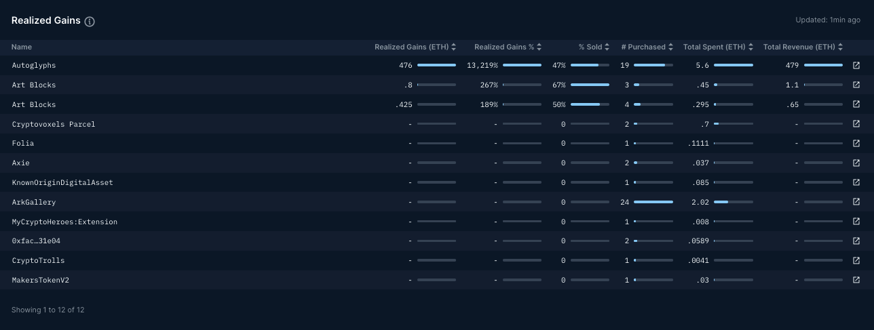The image size is (874, 330).
Task: Click Autoglyphs purchased count 19
Action: point(626,66)
